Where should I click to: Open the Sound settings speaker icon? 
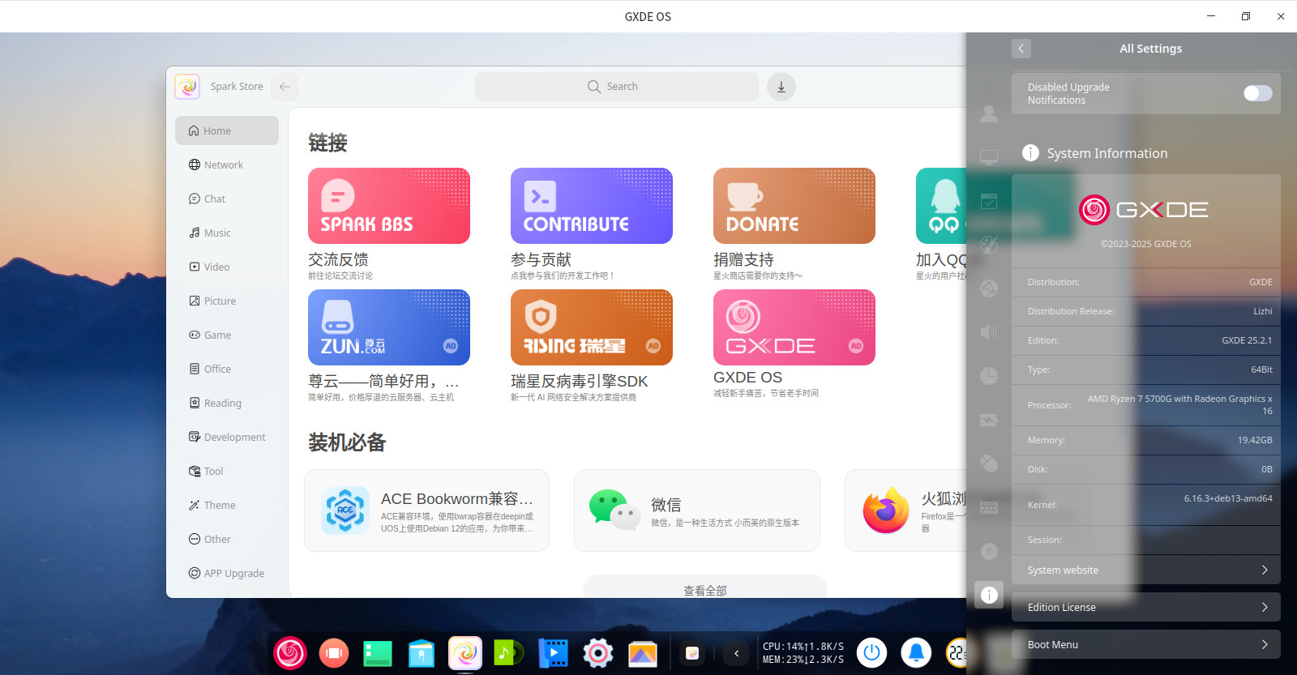989,332
